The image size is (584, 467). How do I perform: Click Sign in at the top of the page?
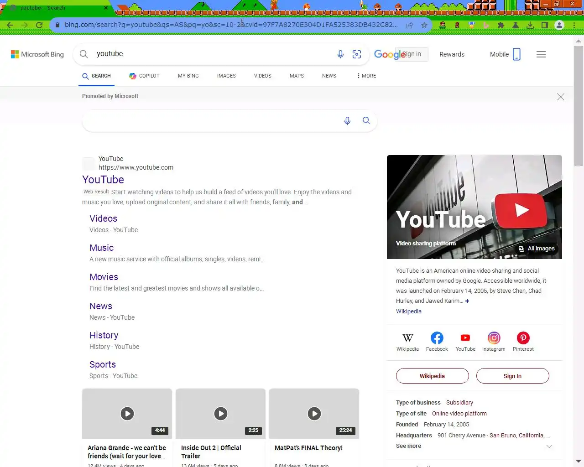coord(412,54)
